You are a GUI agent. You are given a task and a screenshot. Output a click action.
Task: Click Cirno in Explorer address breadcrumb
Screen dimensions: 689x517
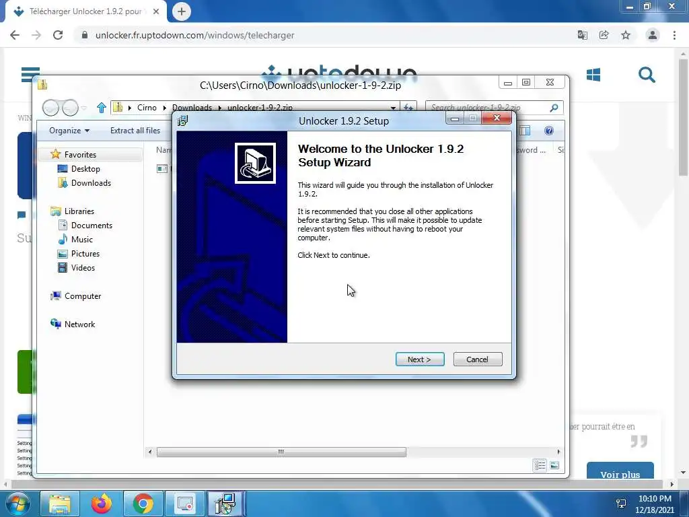coord(147,107)
